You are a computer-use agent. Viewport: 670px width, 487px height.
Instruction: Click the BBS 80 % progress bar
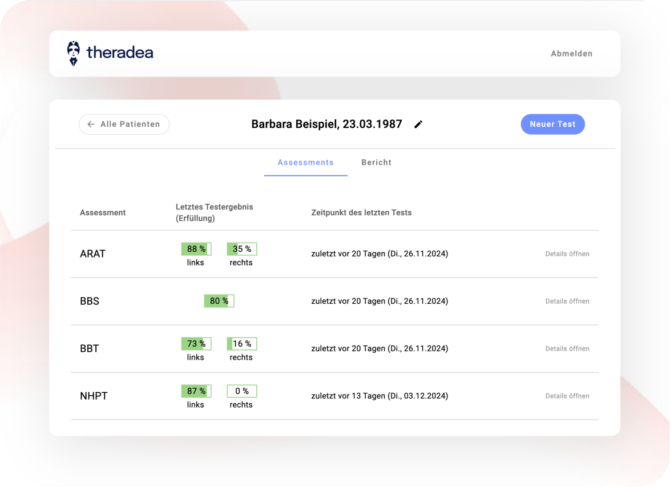tap(219, 301)
